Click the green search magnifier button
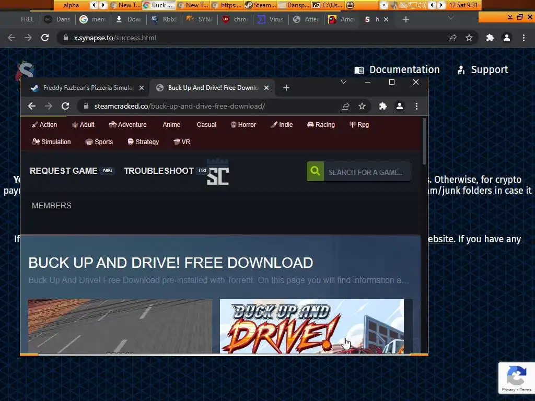Image resolution: width=535 pixels, height=401 pixels. click(x=315, y=171)
